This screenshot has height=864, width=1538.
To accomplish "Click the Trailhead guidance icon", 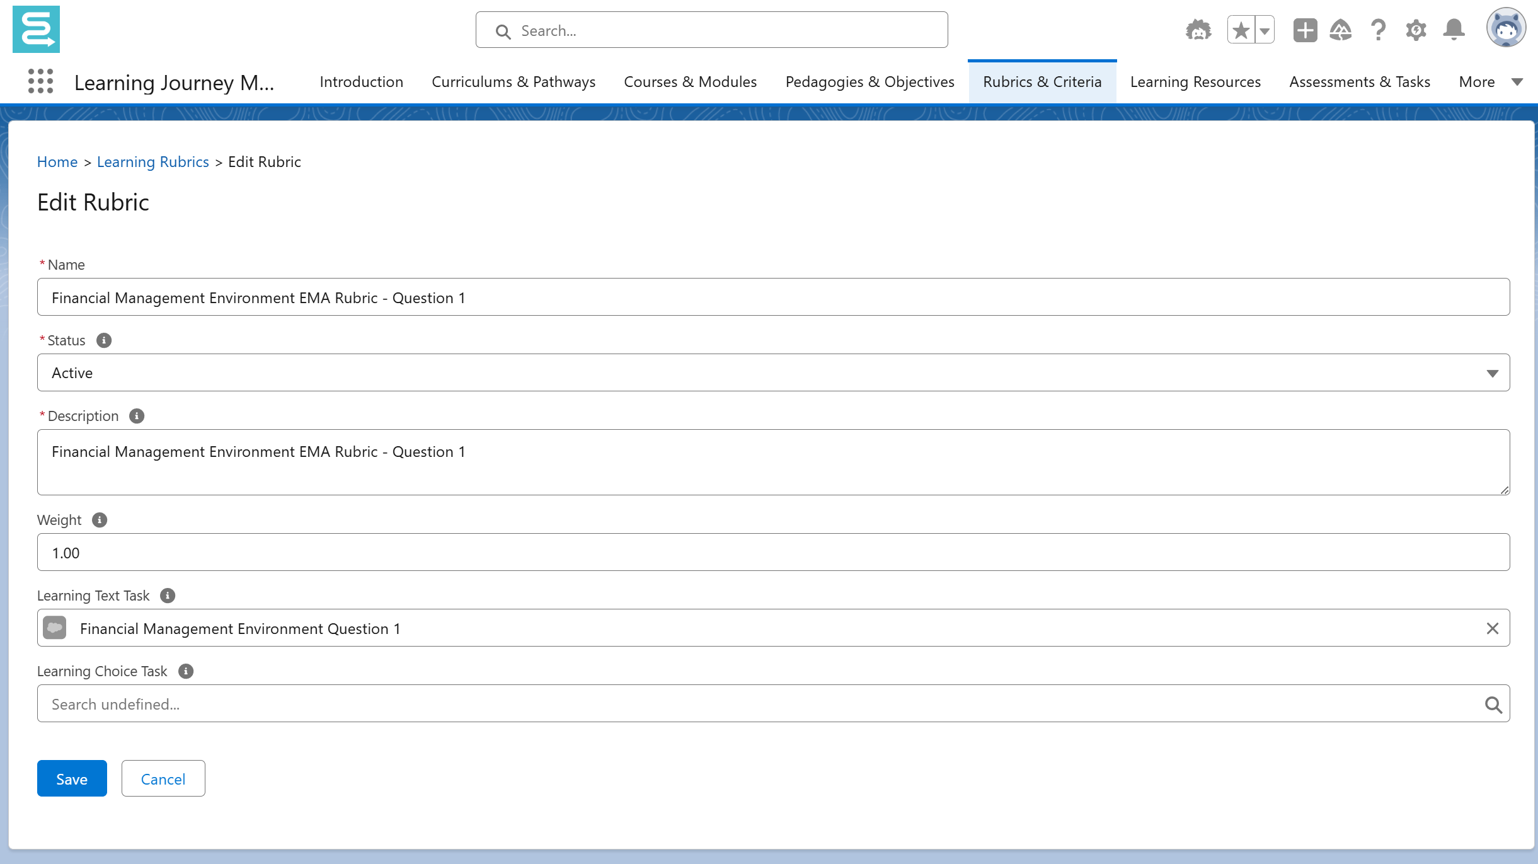I will tap(1341, 30).
